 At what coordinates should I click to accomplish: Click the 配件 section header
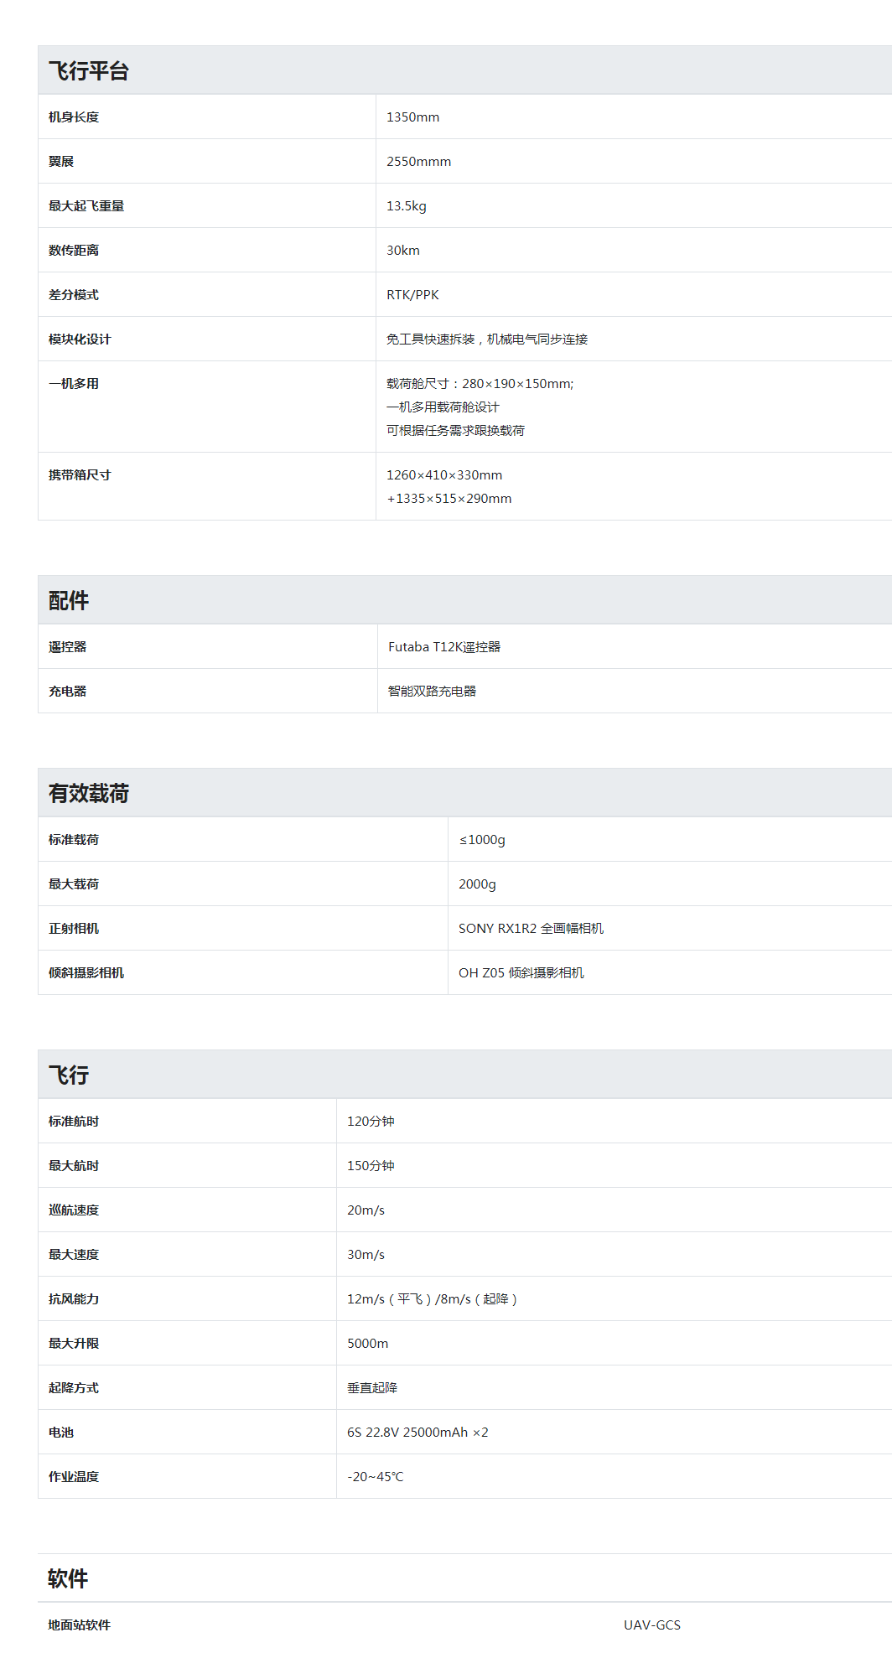tap(69, 601)
